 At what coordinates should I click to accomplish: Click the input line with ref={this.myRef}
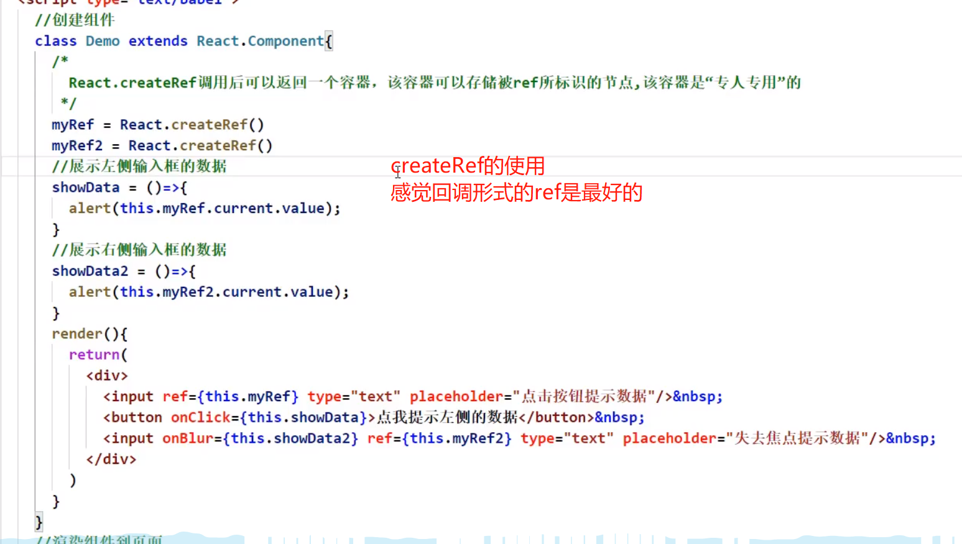tap(413, 397)
